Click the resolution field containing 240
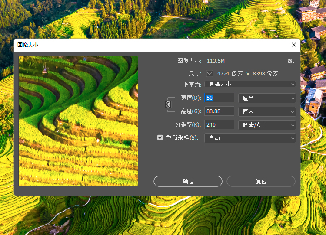The height and width of the screenshot is (235, 326). coord(219,125)
